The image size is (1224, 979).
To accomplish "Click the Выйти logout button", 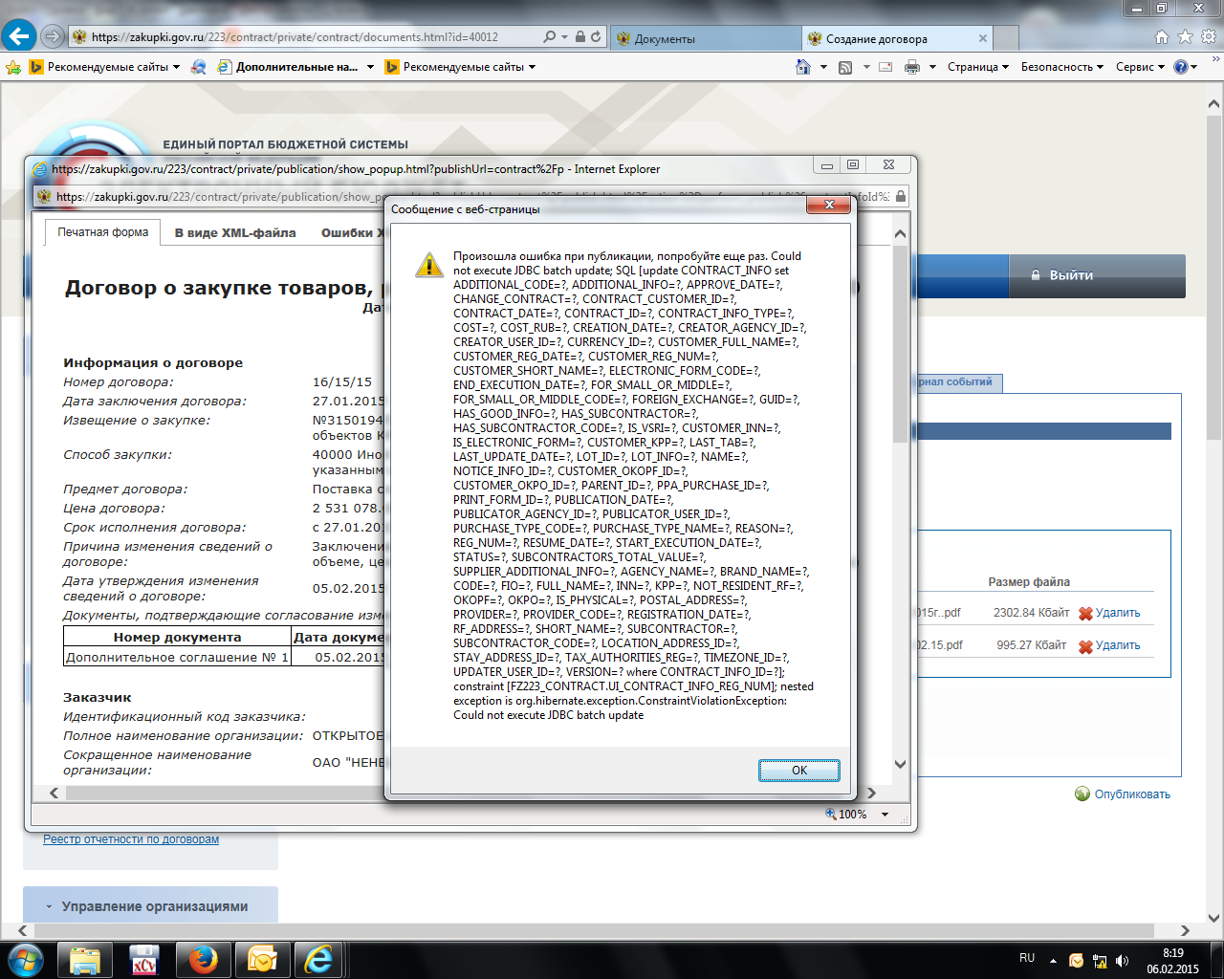I will click(x=1070, y=275).
